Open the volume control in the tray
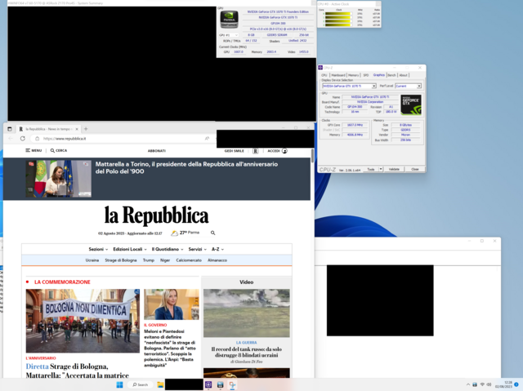The height and width of the screenshot is (391, 523). [x=489, y=384]
